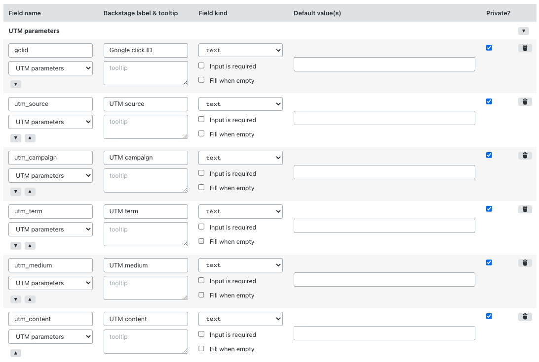Viewport: 539px width, 362px height.
Task: Delete the utm_campaign field row
Action: coord(525,155)
